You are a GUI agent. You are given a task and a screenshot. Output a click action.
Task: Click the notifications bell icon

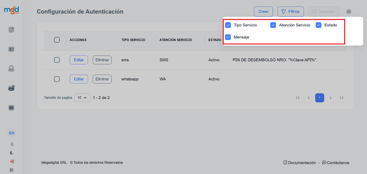point(12,144)
